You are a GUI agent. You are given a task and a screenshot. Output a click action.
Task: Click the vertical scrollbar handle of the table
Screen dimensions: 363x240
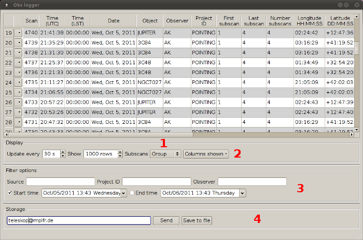click(357, 48)
